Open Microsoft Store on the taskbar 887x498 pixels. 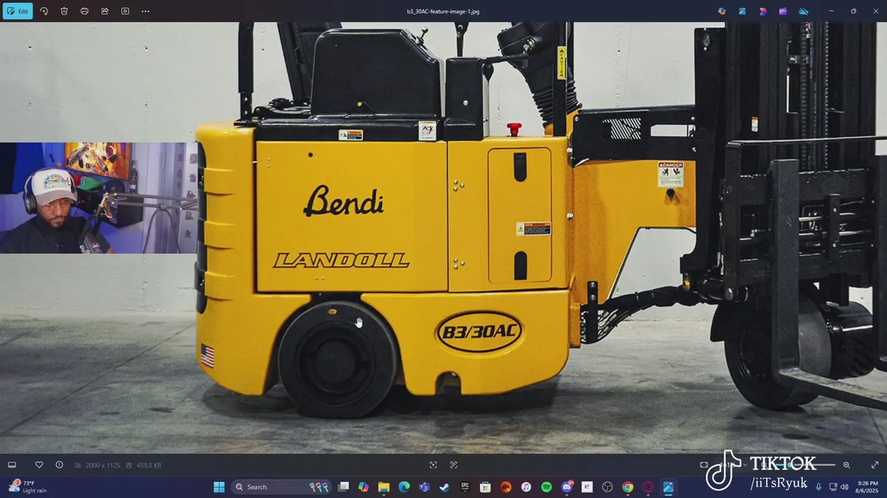pyautogui.click(x=485, y=487)
